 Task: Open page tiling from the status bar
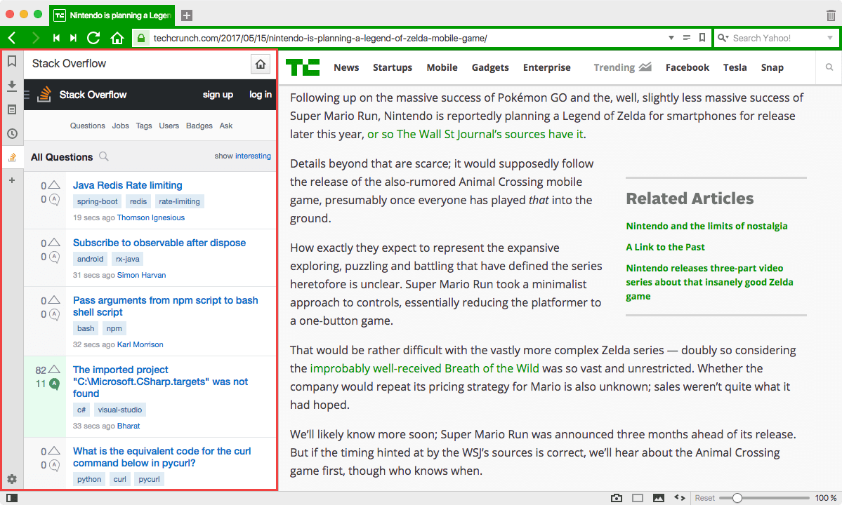click(638, 498)
